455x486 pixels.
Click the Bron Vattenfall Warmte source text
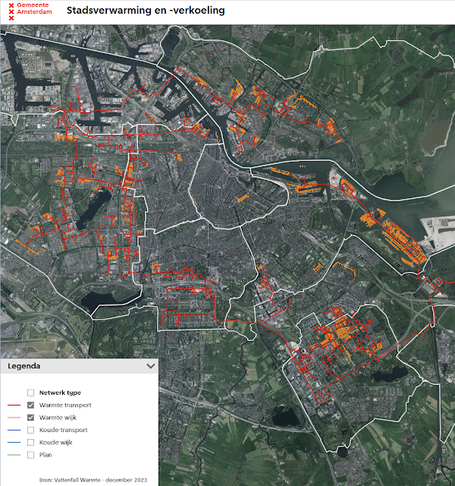coord(93,480)
